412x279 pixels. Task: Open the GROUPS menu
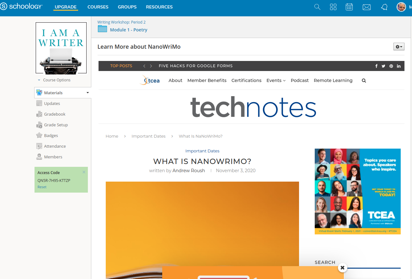pyautogui.click(x=127, y=7)
